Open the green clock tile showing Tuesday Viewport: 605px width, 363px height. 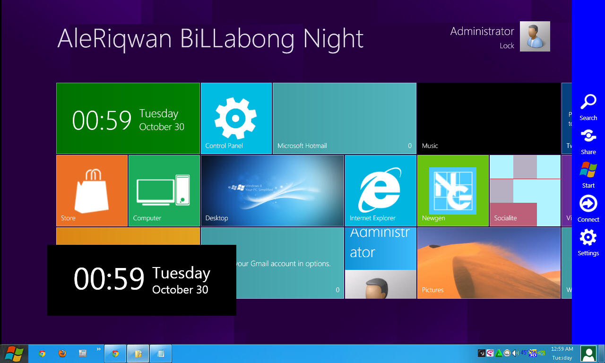coord(128,118)
